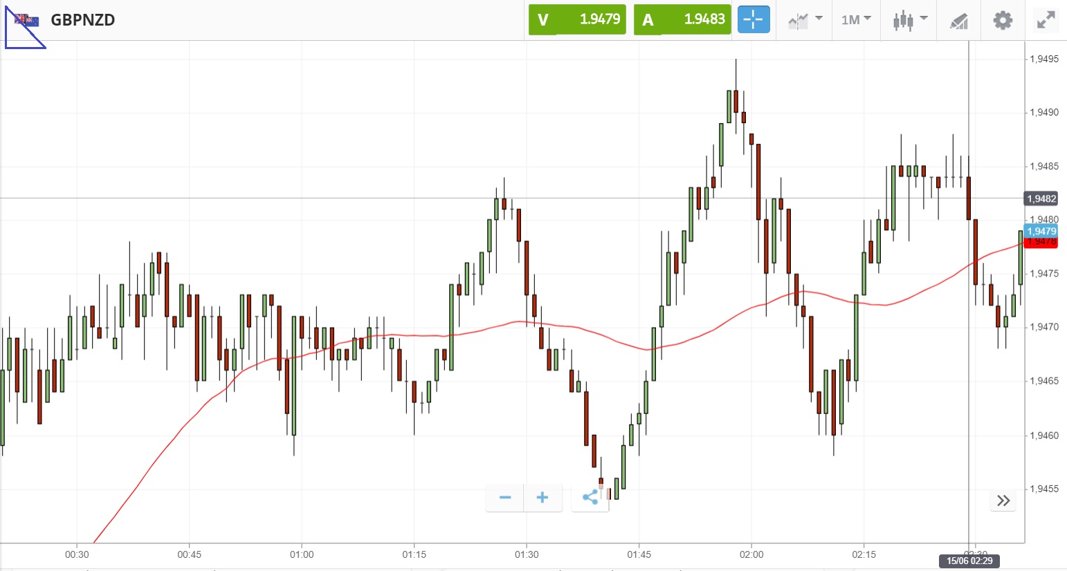Zoom in the chart with plus
This screenshot has height=571, width=1067.
tap(542, 498)
